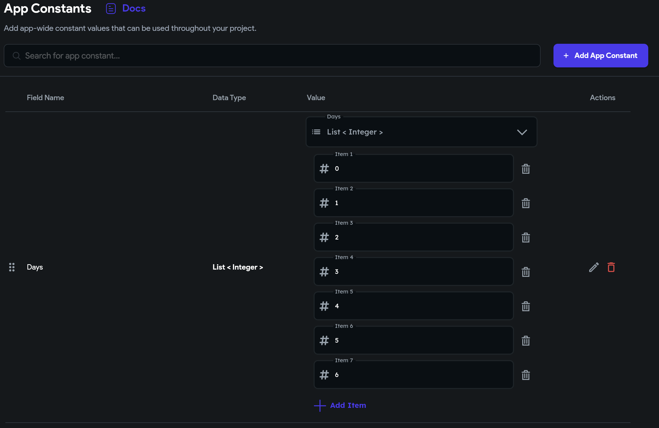Delete Item 6 with trash icon
The height and width of the screenshot is (428, 659).
(526, 340)
